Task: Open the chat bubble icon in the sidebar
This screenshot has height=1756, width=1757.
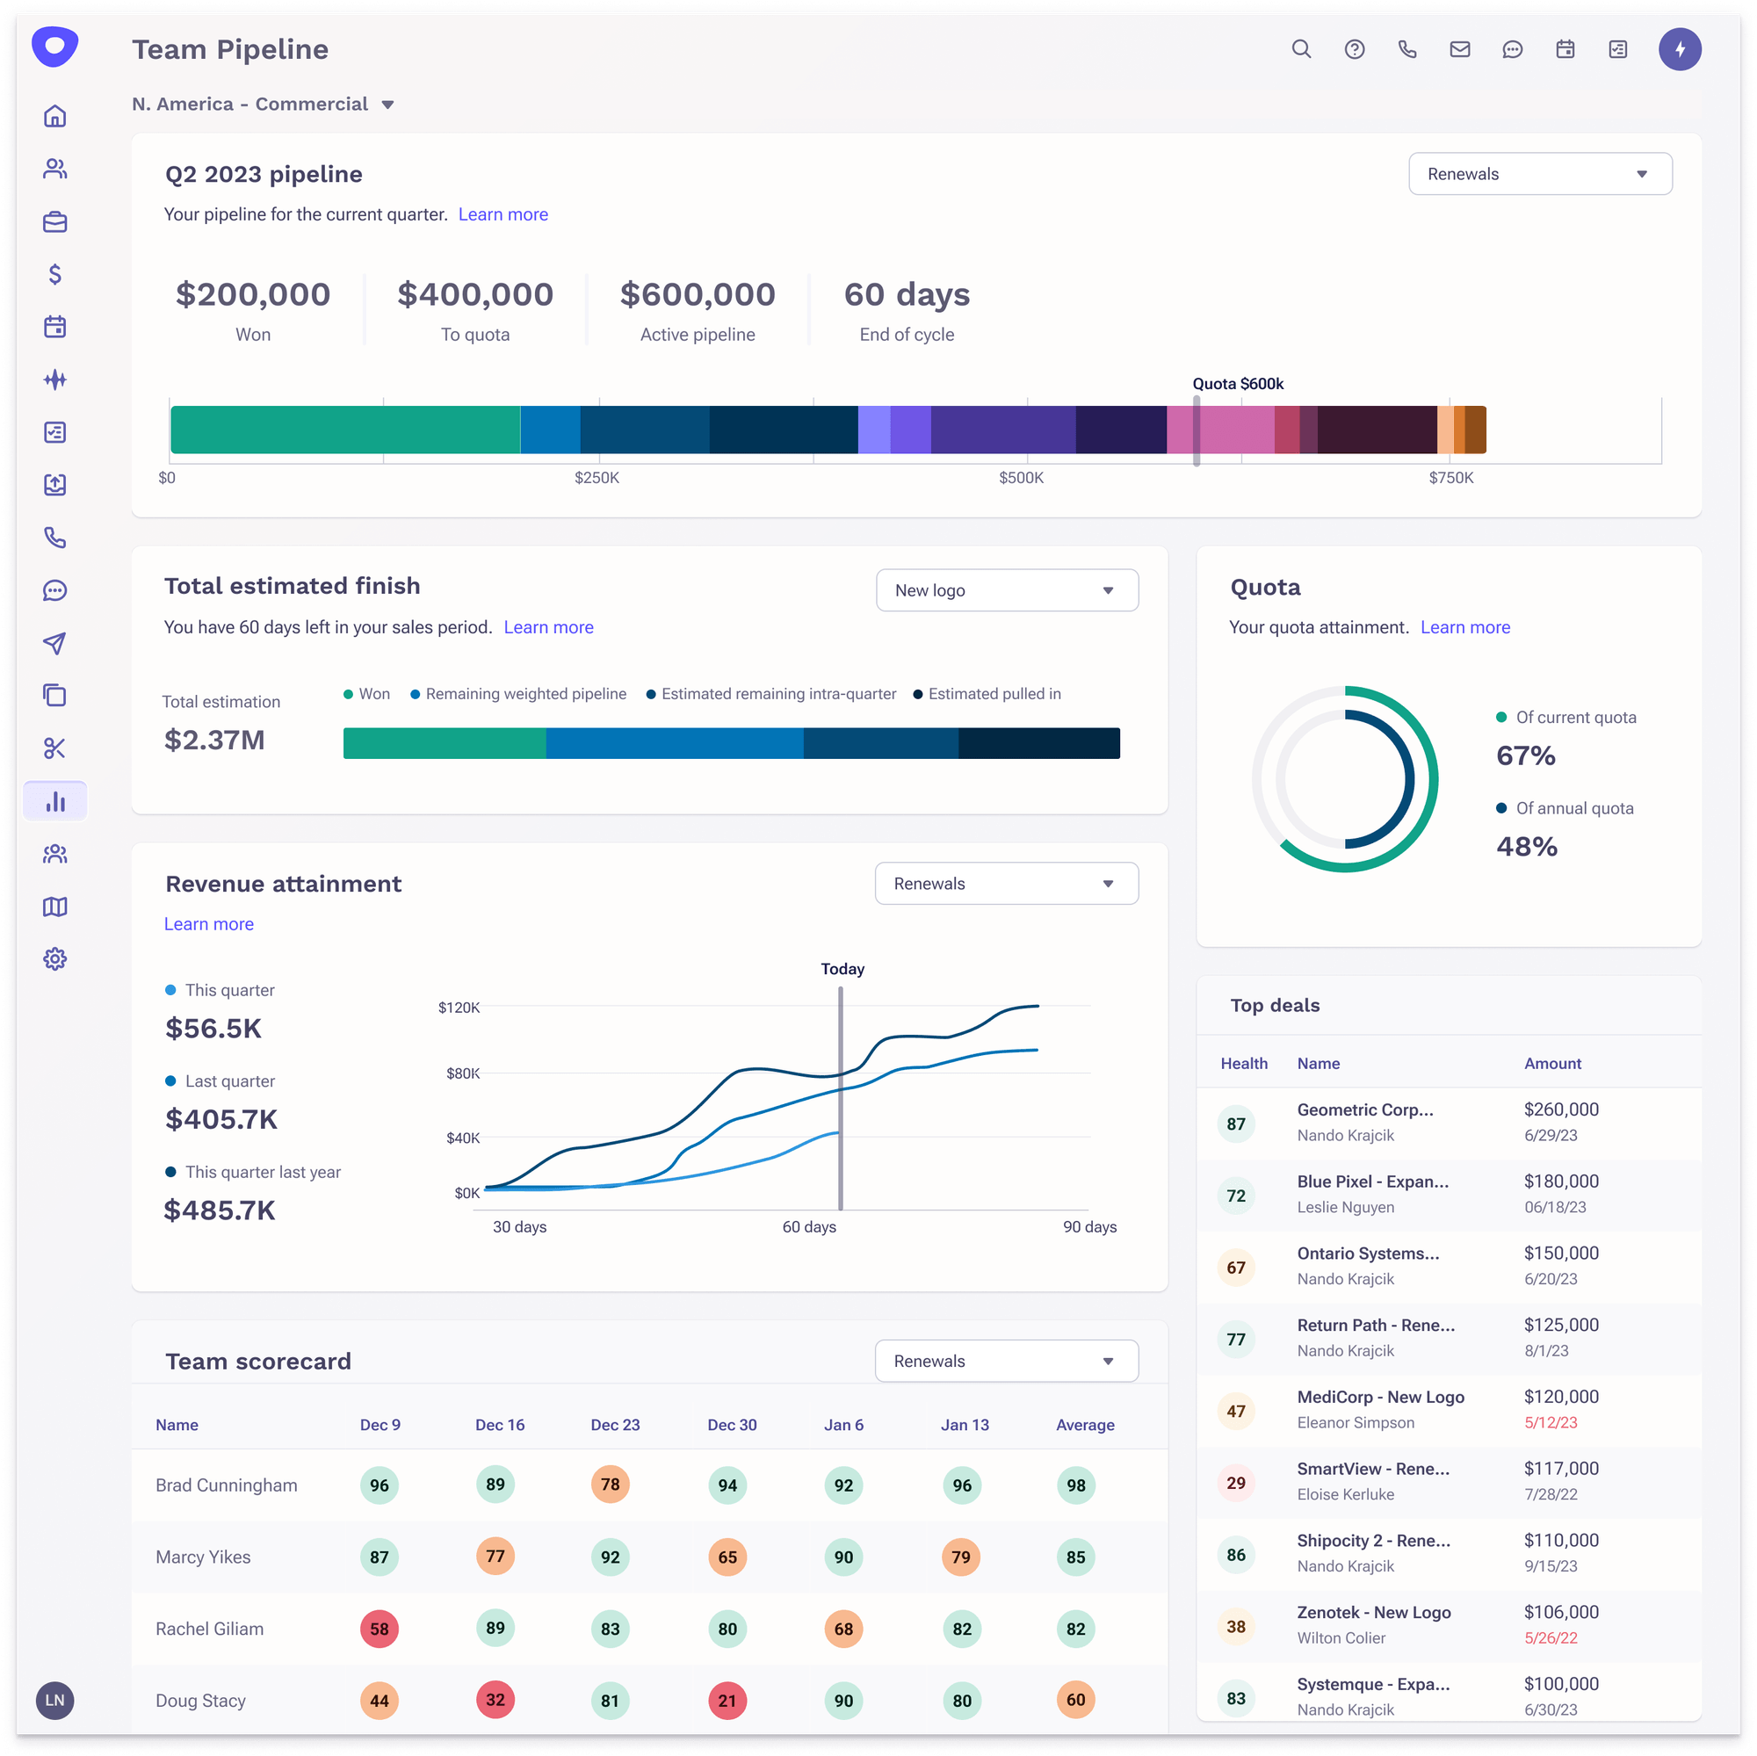Action: coord(54,590)
